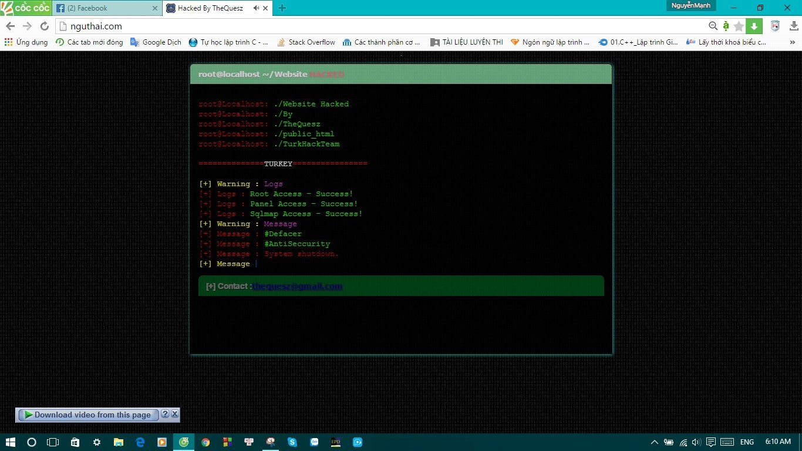The height and width of the screenshot is (451, 802).
Task: Click the Kaspersky shield extension icon
Action: pyautogui.click(x=775, y=26)
